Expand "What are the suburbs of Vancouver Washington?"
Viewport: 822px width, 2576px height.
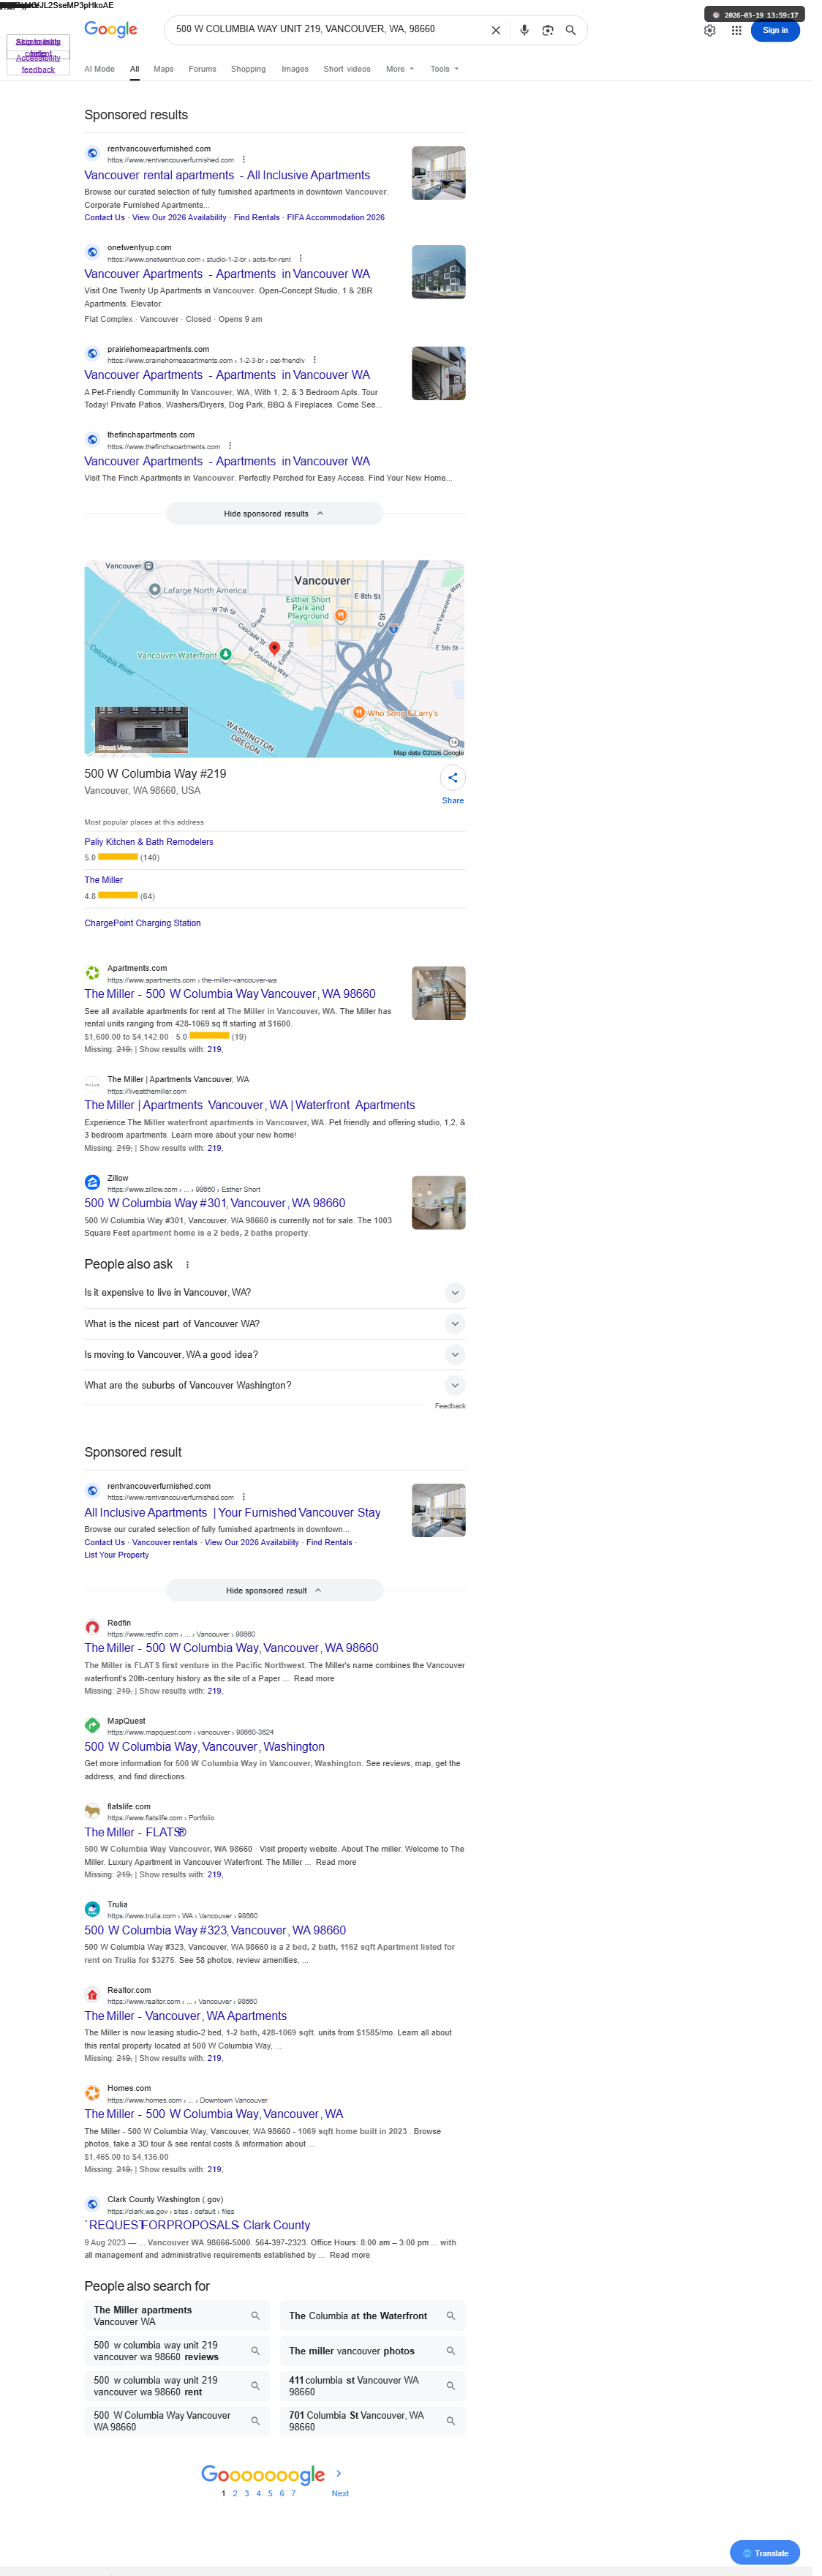(x=274, y=1385)
